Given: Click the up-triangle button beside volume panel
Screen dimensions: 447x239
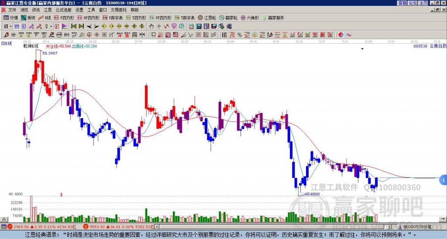Looking at the screenshot, I should [x=4, y=219].
